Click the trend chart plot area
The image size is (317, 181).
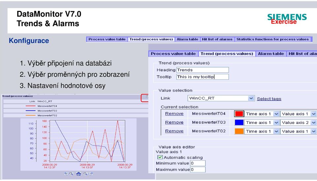click(x=87, y=141)
